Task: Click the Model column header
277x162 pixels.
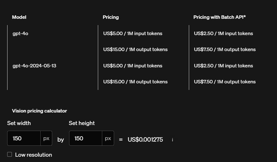Action: click(x=19, y=17)
